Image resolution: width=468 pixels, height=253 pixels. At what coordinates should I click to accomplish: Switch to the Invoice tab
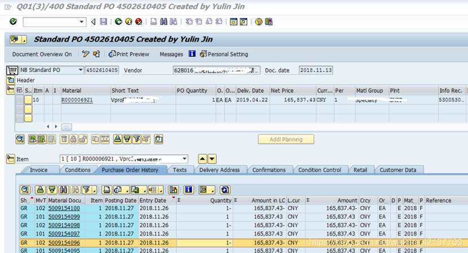click(x=38, y=170)
